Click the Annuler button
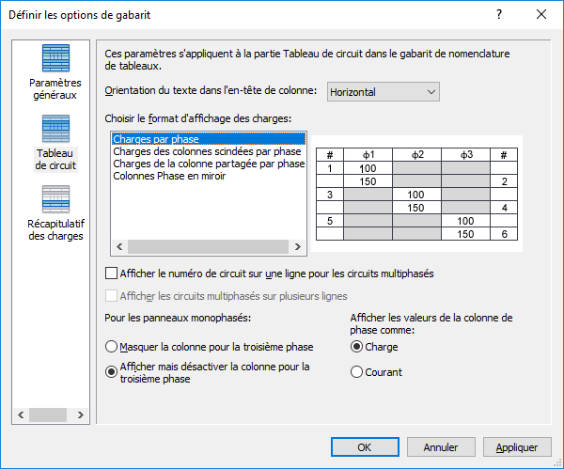 point(441,447)
